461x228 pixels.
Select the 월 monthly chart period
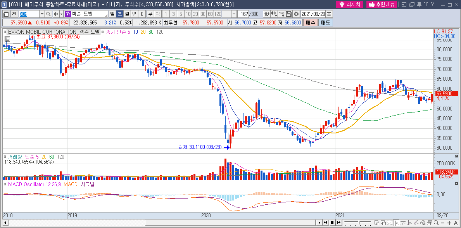[127, 14]
